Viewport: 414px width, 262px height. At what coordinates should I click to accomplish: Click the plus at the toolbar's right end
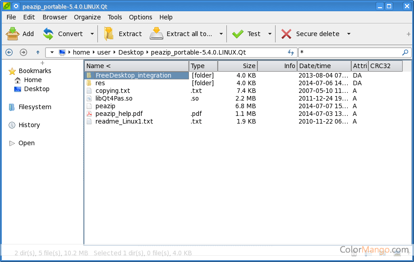coord(409,34)
